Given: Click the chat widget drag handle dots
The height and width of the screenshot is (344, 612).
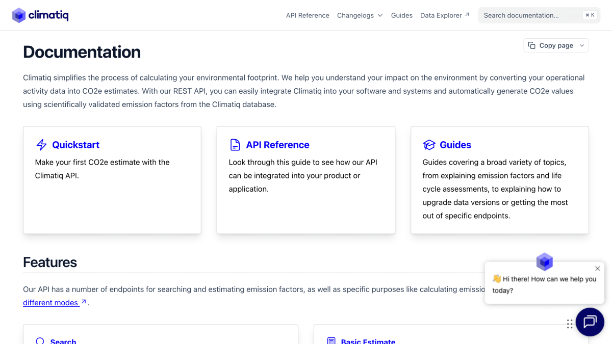Looking at the screenshot, I should [x=570, y=324].
